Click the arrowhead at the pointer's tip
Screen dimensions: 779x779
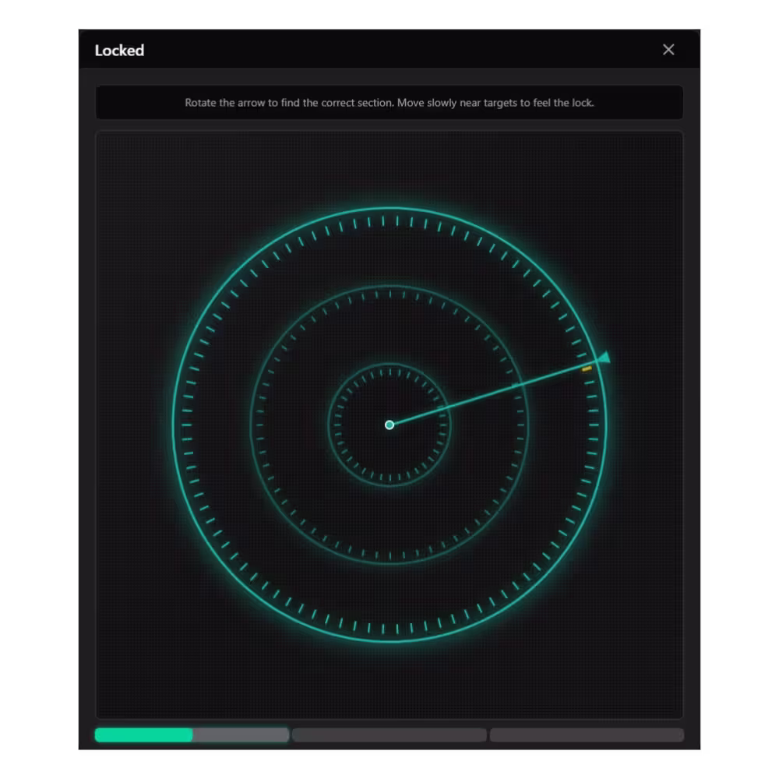pyautogui.click(x=604, y=358)
